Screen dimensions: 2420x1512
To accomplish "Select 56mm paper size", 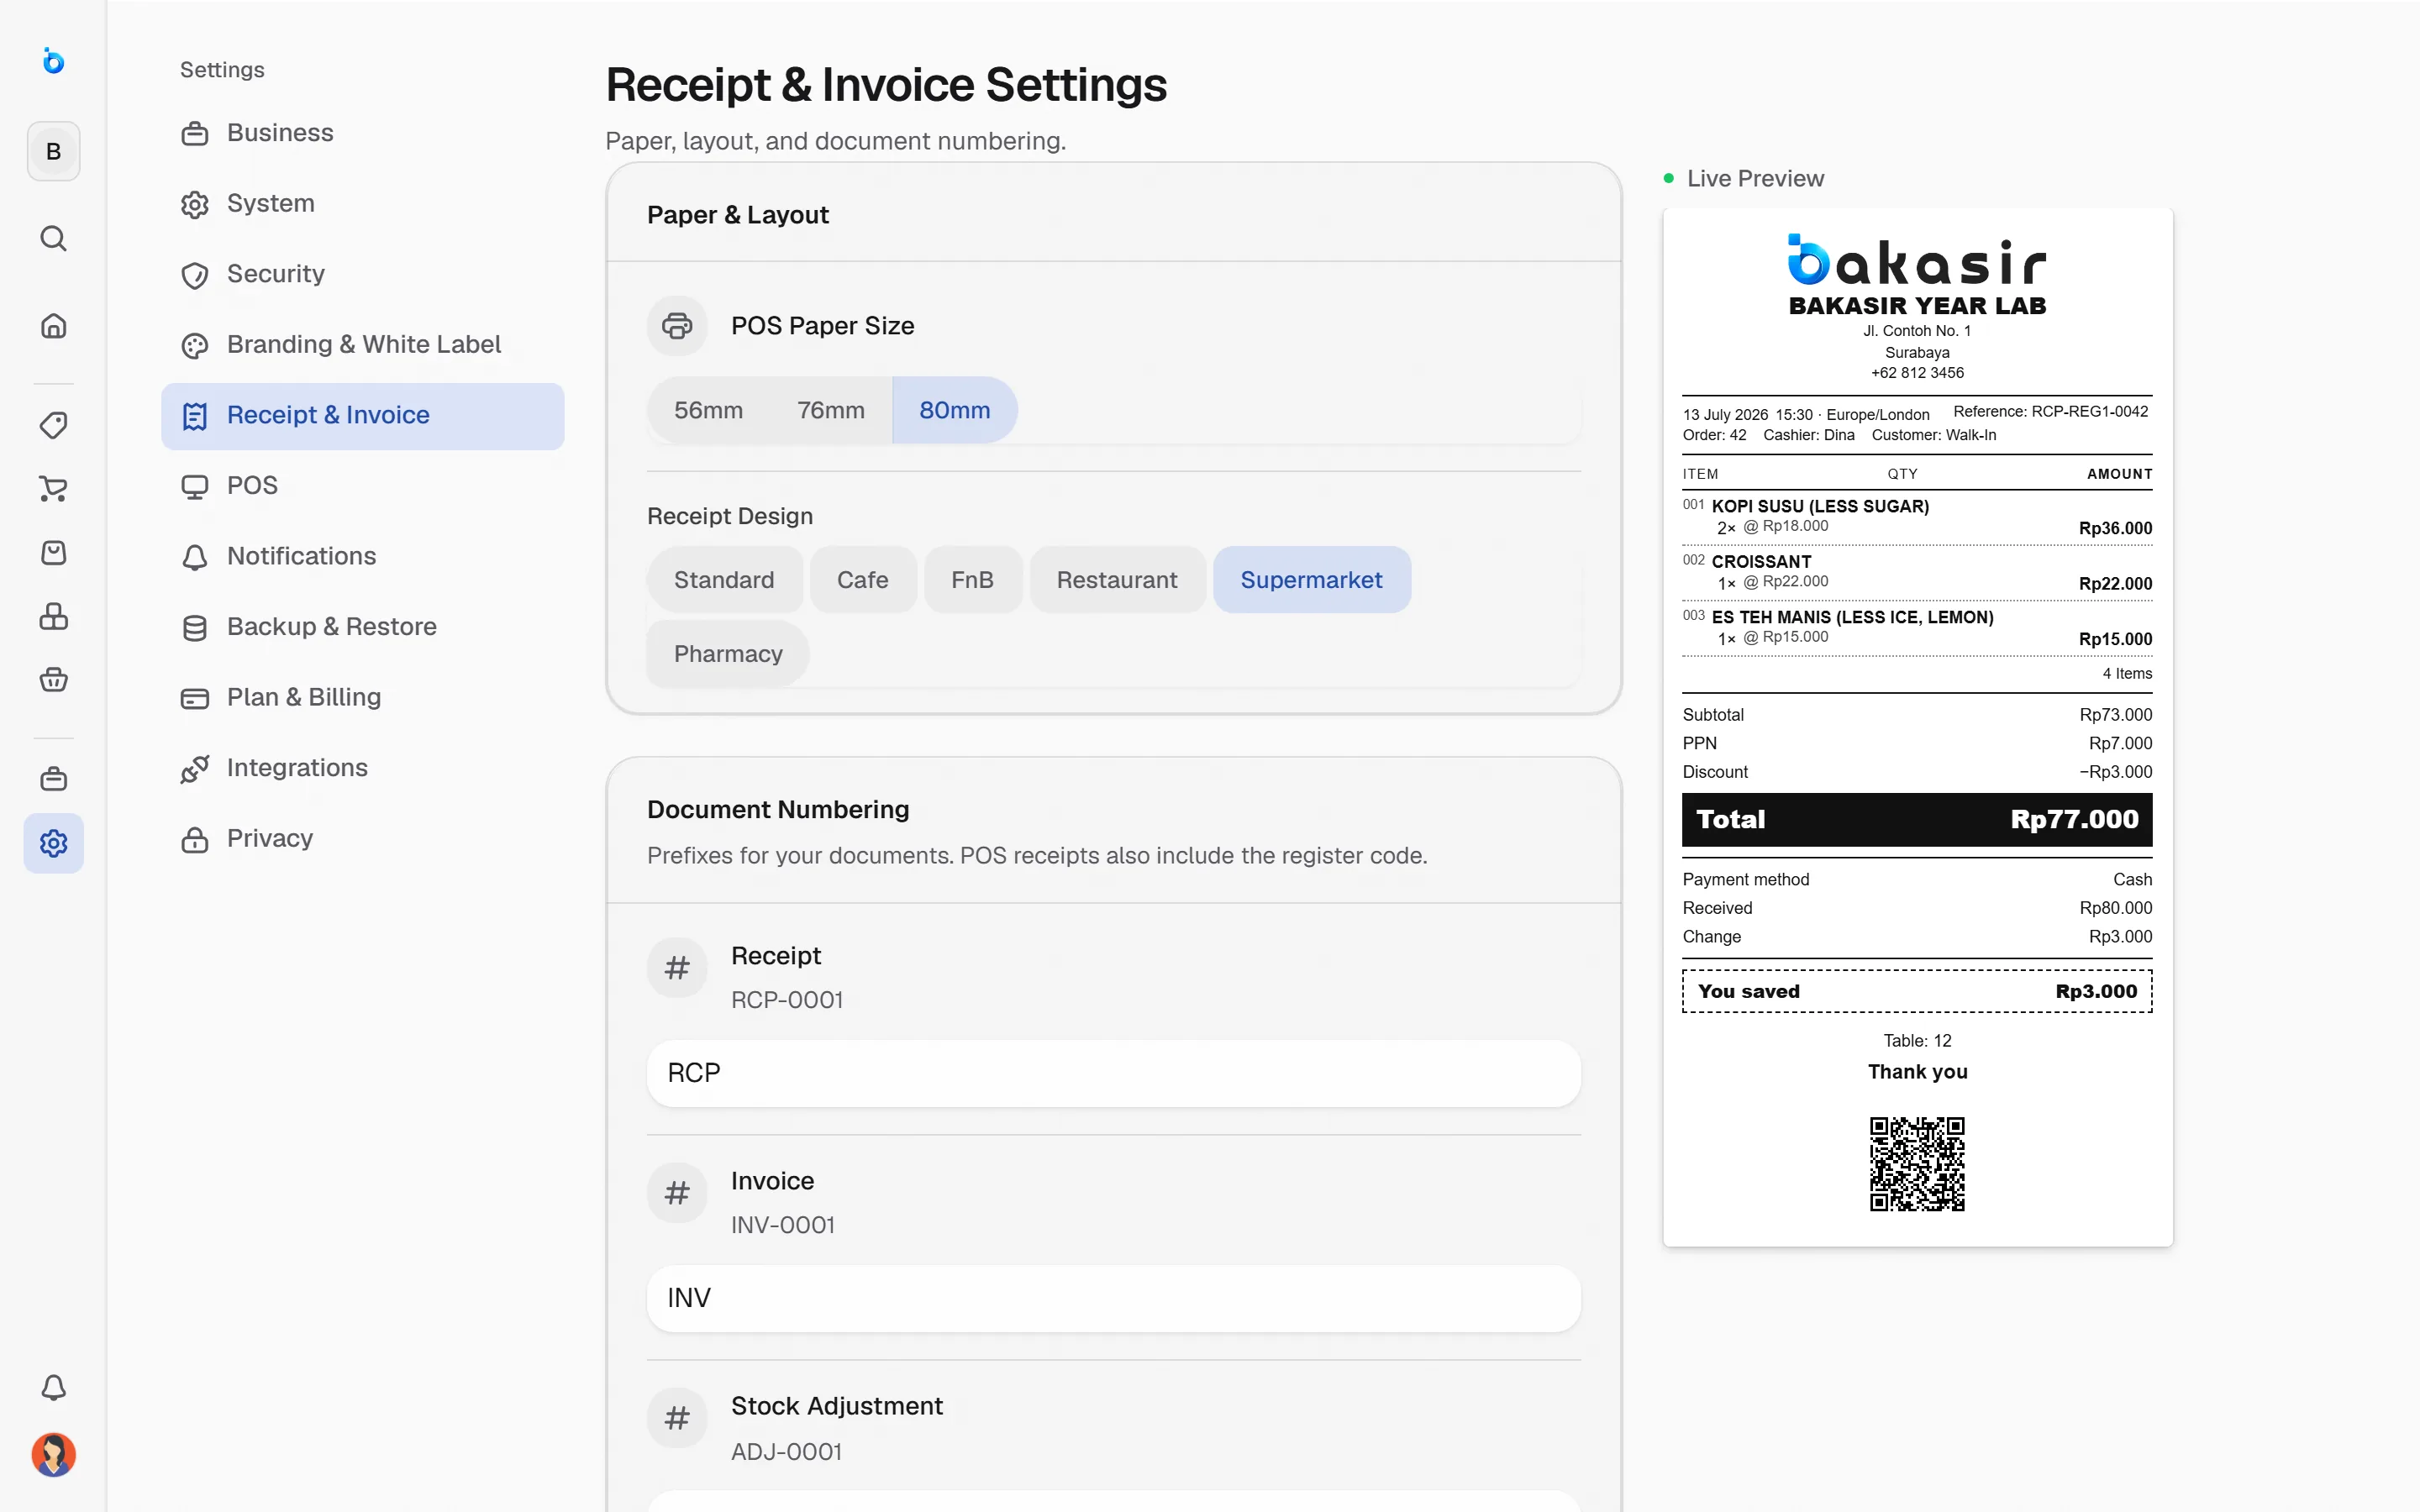I will point(708,410).
